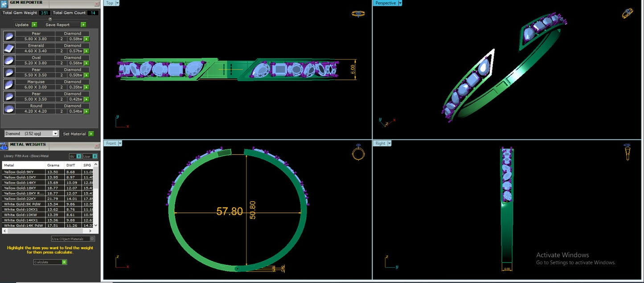Click the Front viewport label
Screen dimensions: 644x283
[x=111, y=143]
